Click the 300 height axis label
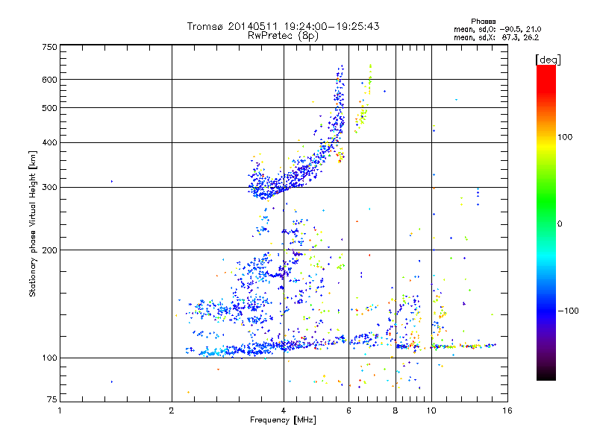The width and height of the screenshot is (597, 447). point(49,188)
